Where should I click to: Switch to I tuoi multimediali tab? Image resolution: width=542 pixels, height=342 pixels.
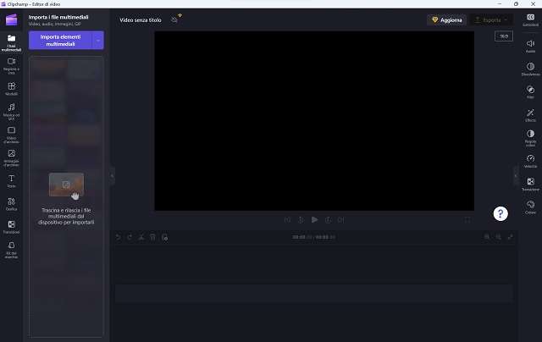pyautogui.click(x=12, y=42)
